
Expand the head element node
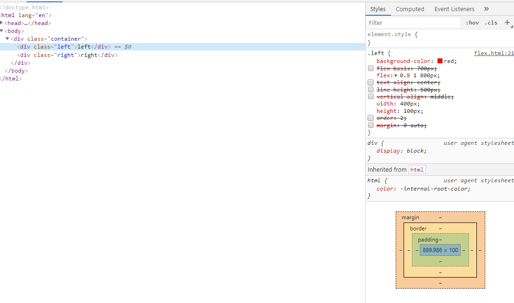[x=2, y=23]
